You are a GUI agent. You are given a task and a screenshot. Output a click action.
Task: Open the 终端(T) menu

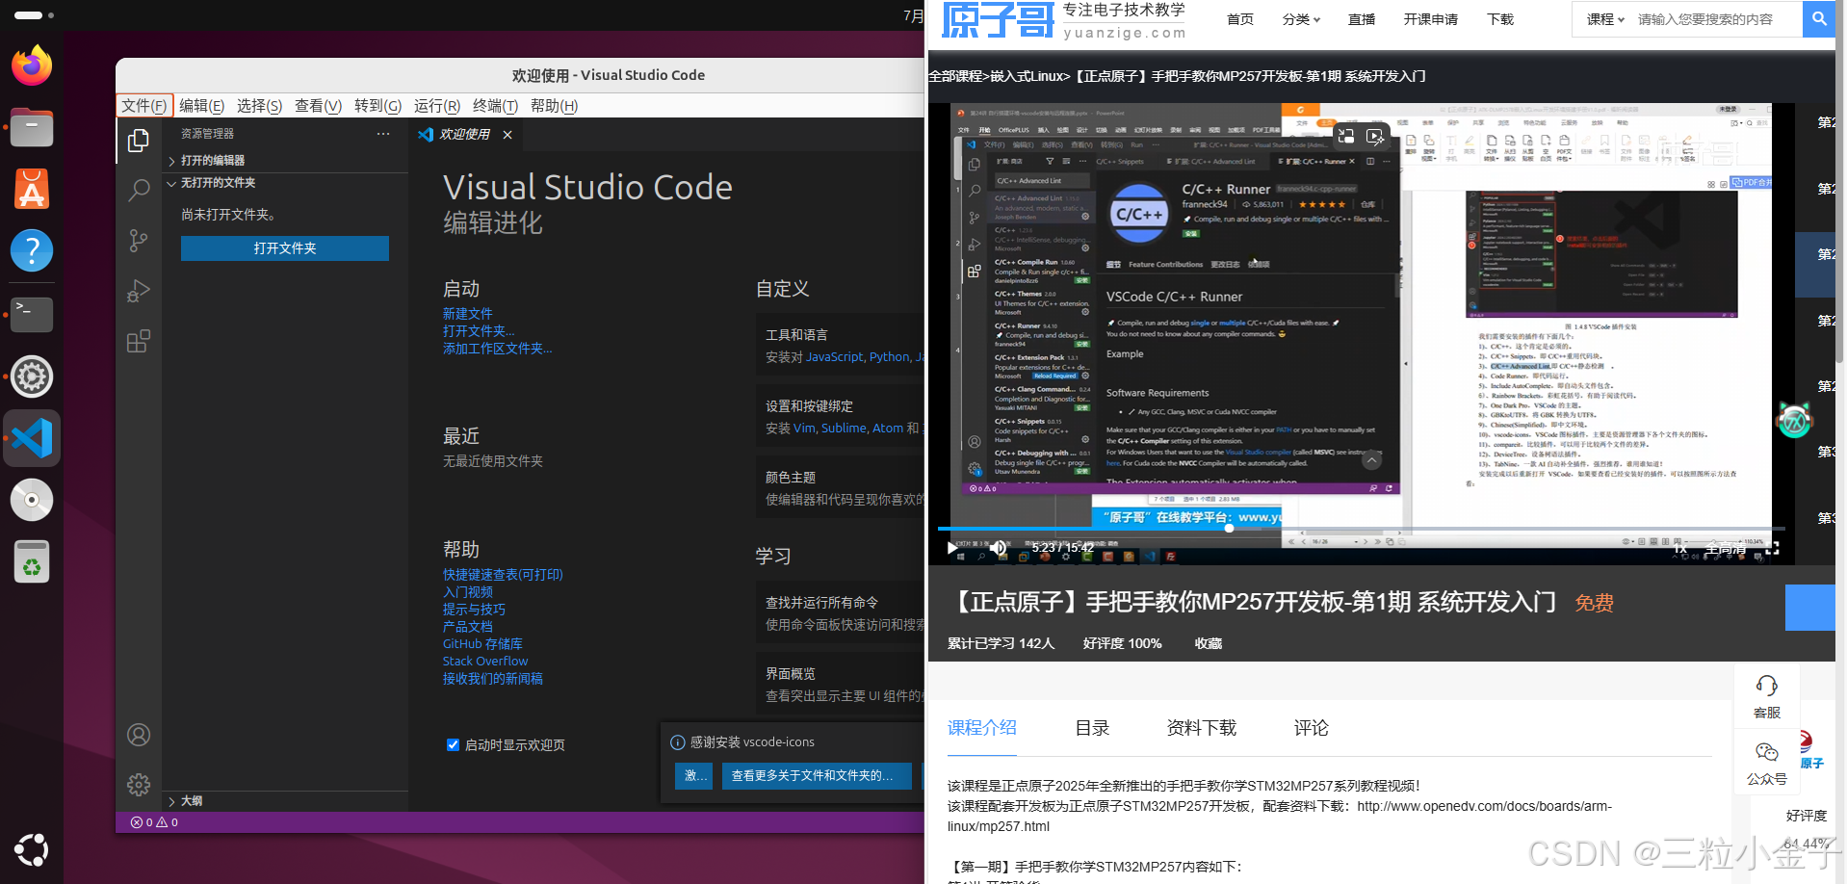[x=495, y=106]
